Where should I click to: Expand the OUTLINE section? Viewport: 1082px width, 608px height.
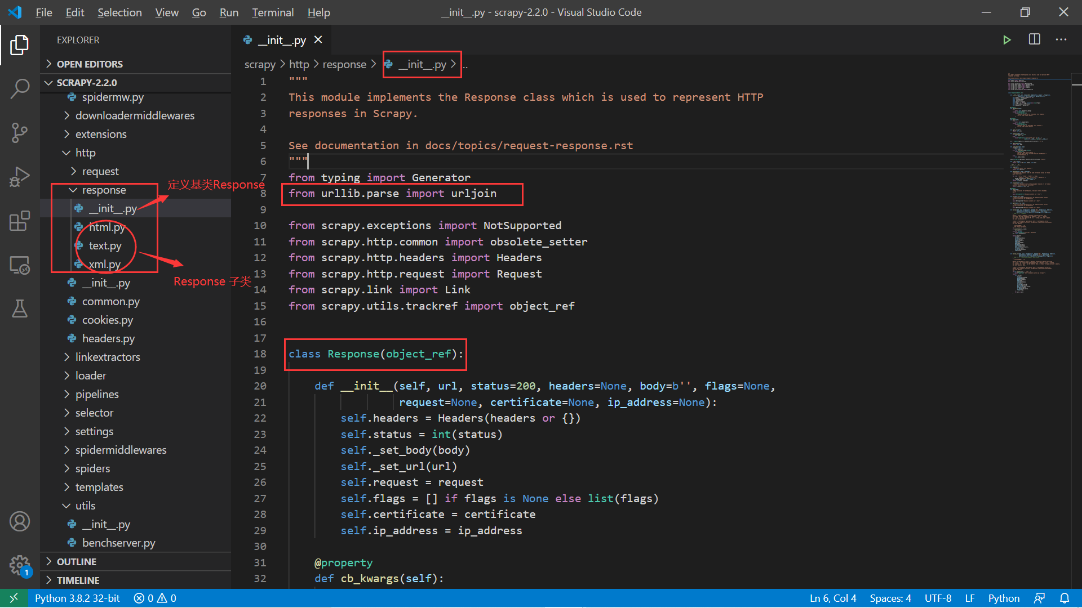click(x=135, y=562)
